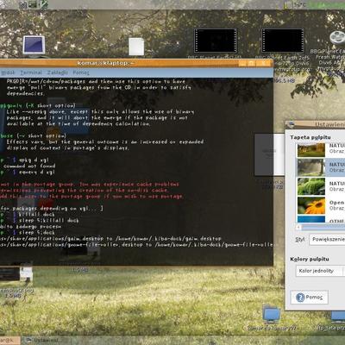Click the wallpaper list horizontal scrollbar left arrow
Image resolution: width=345 pixels, height=345 pixels.
298,227
